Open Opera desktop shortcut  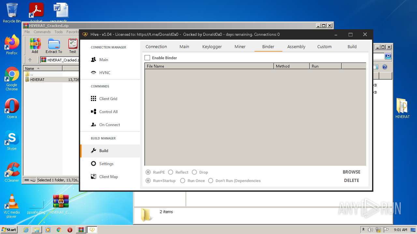(x=12, y=109)
